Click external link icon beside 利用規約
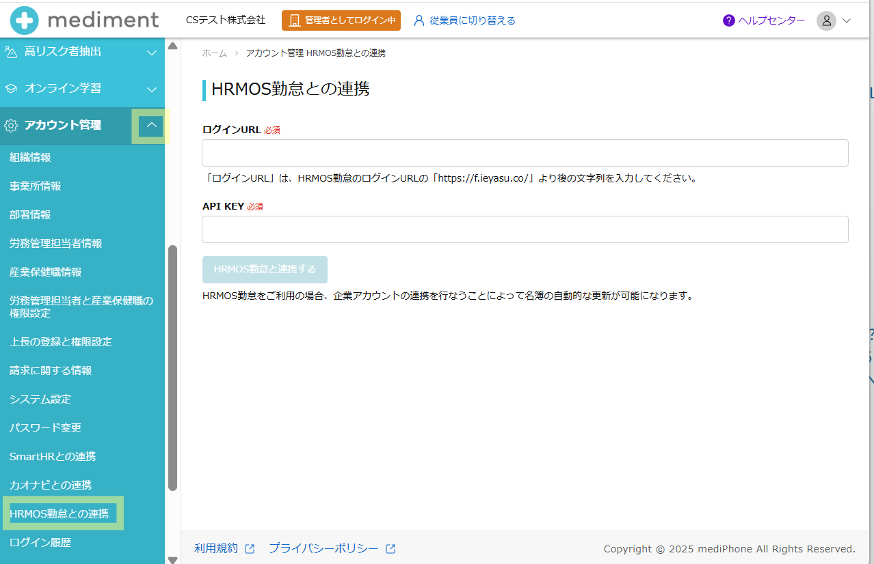The width and height of the screenshot is (874, 564). click(250, 549)
